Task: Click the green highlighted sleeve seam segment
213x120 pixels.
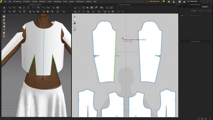Action: point(115,56)
